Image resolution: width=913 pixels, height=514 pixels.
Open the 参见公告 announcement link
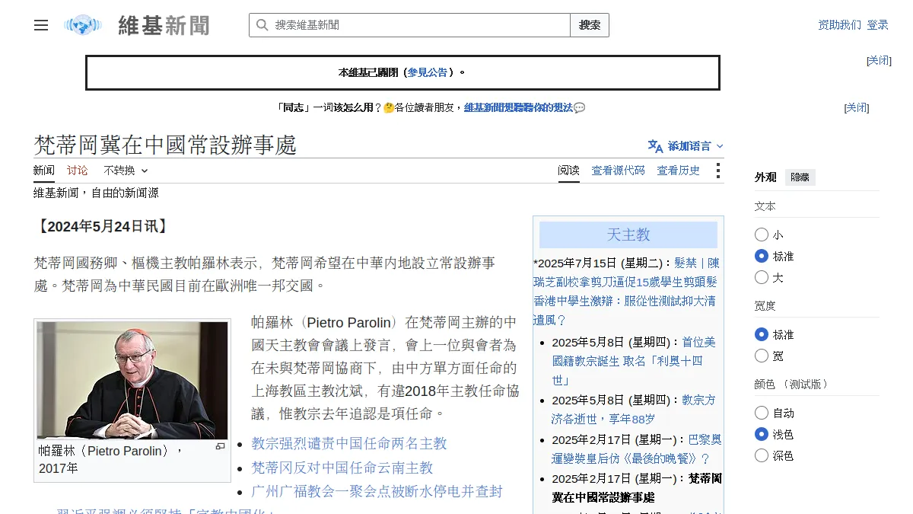(x=428, y=72)
